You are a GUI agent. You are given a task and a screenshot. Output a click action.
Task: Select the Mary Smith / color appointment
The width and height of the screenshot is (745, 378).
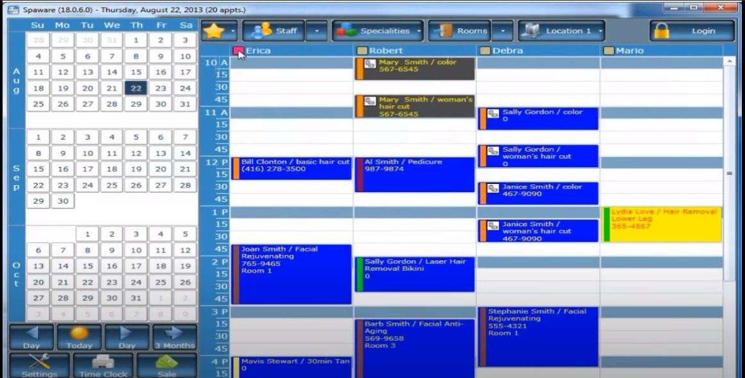point(415,69)
